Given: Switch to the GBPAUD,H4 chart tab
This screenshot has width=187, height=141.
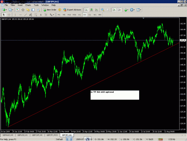Looking at the screenshot, I should (x=8, y=135).
